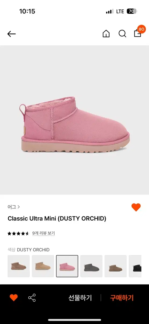
Task: Select the black boot color swatch
Action: click(x=135, y=266)
